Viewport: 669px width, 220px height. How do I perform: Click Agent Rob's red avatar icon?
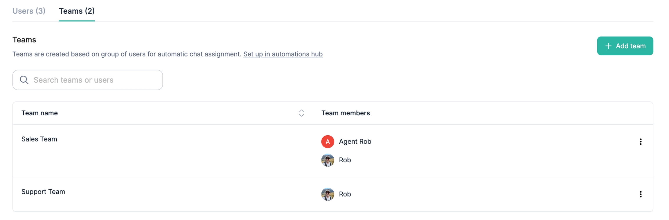point(328,142)
